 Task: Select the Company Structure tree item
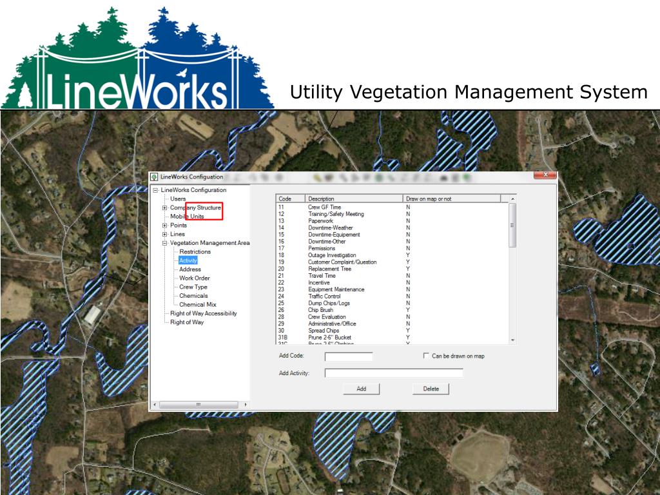195,208
